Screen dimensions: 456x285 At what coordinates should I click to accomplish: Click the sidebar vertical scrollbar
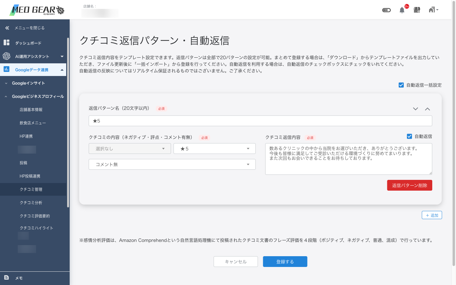coord(68,123)
